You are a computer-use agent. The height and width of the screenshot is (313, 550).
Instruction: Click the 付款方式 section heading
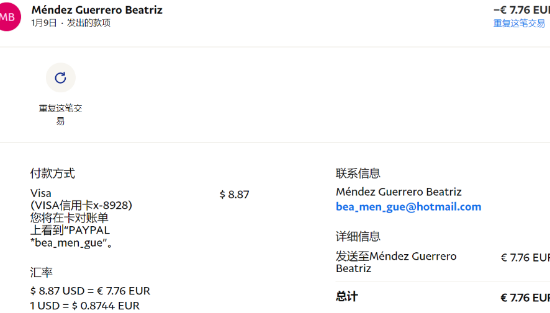pos(53,174)
